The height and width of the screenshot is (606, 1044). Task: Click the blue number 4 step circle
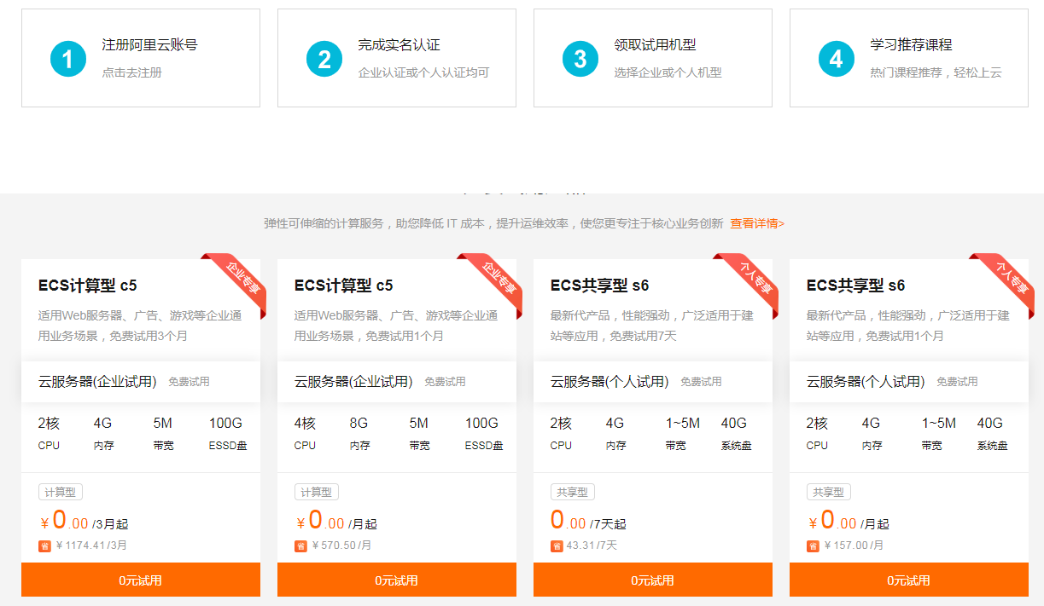point(837,58)
